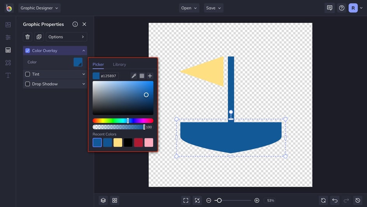Click the opacity alpha slider

tap(119, 127)
